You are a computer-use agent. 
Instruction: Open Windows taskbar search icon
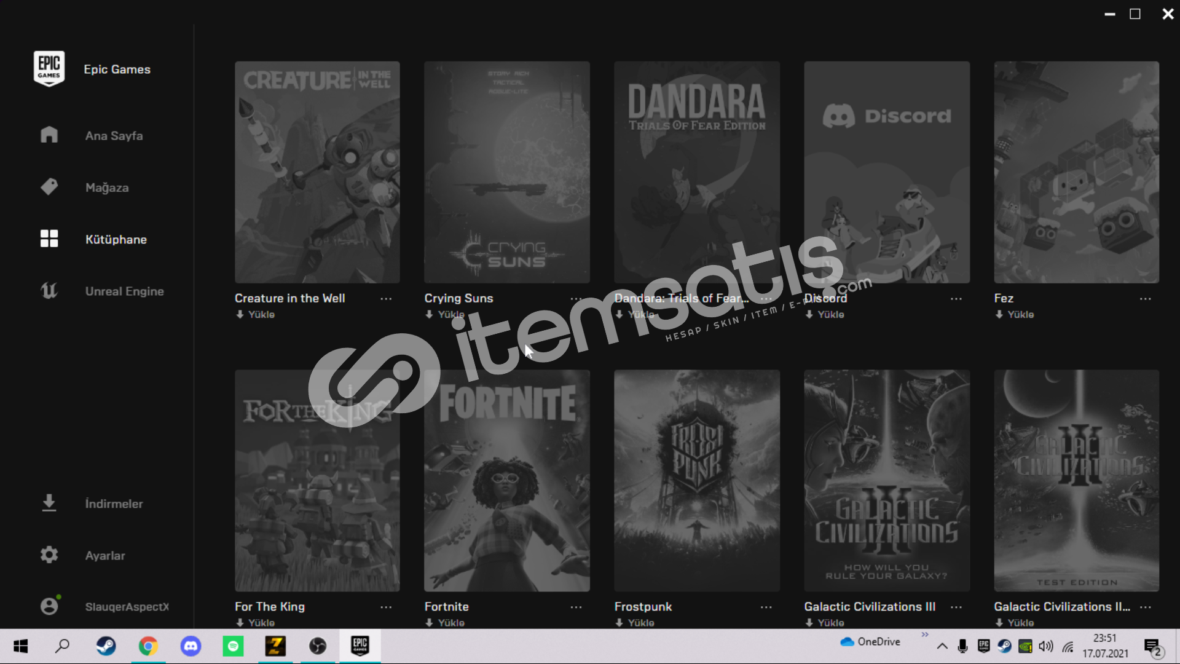[63, 646]
